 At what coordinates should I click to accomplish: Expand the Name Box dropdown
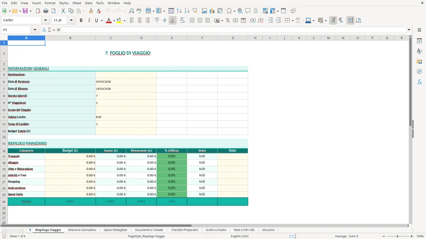tap(35, 30)
